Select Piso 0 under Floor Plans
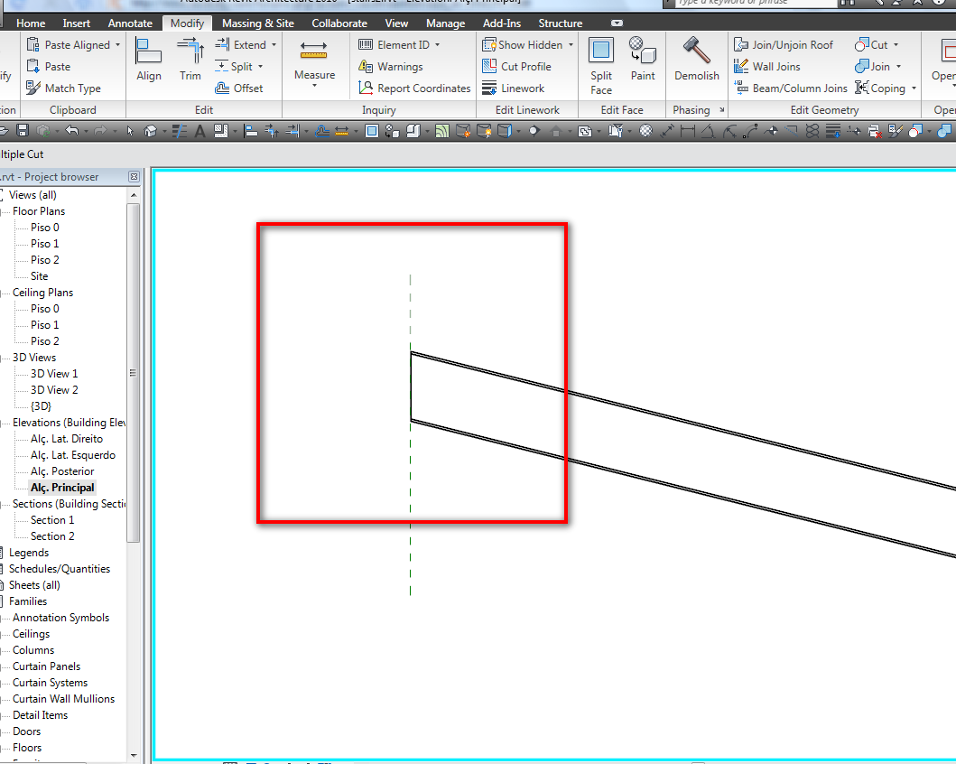 coord(44,228)
